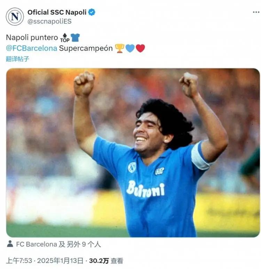261x269 pixels.
Task: Open the SSC Napoli profile avatar
Action: coord(15,17)
